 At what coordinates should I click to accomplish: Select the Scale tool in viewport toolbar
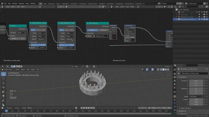pos(4,92)
